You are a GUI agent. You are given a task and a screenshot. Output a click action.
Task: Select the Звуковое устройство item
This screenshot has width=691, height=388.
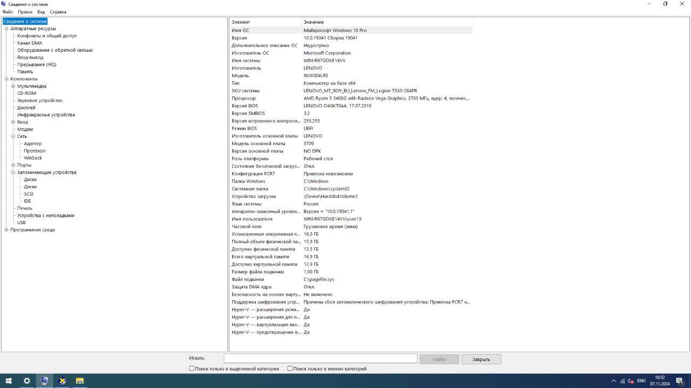40,100
